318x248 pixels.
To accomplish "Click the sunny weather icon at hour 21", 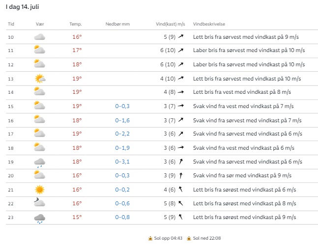I will 40,190.
